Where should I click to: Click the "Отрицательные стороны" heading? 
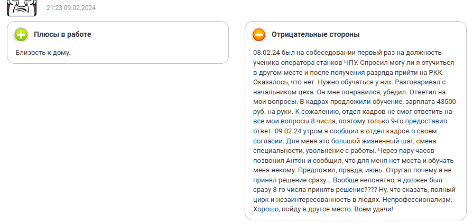(316, 35)
